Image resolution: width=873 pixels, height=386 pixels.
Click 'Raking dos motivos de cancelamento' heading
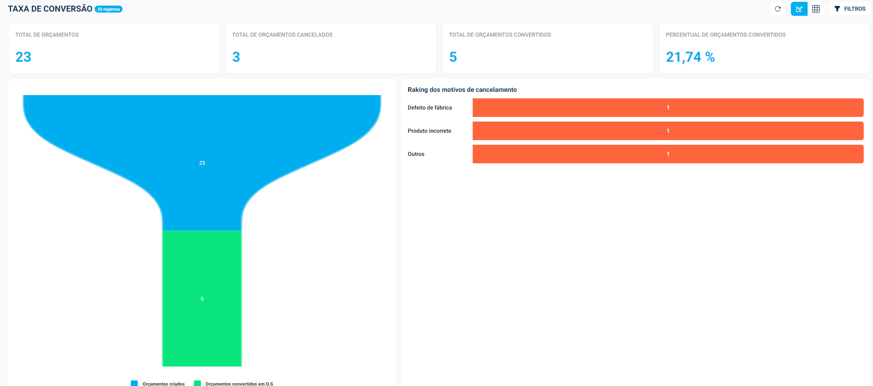click(x=462, y=90)
